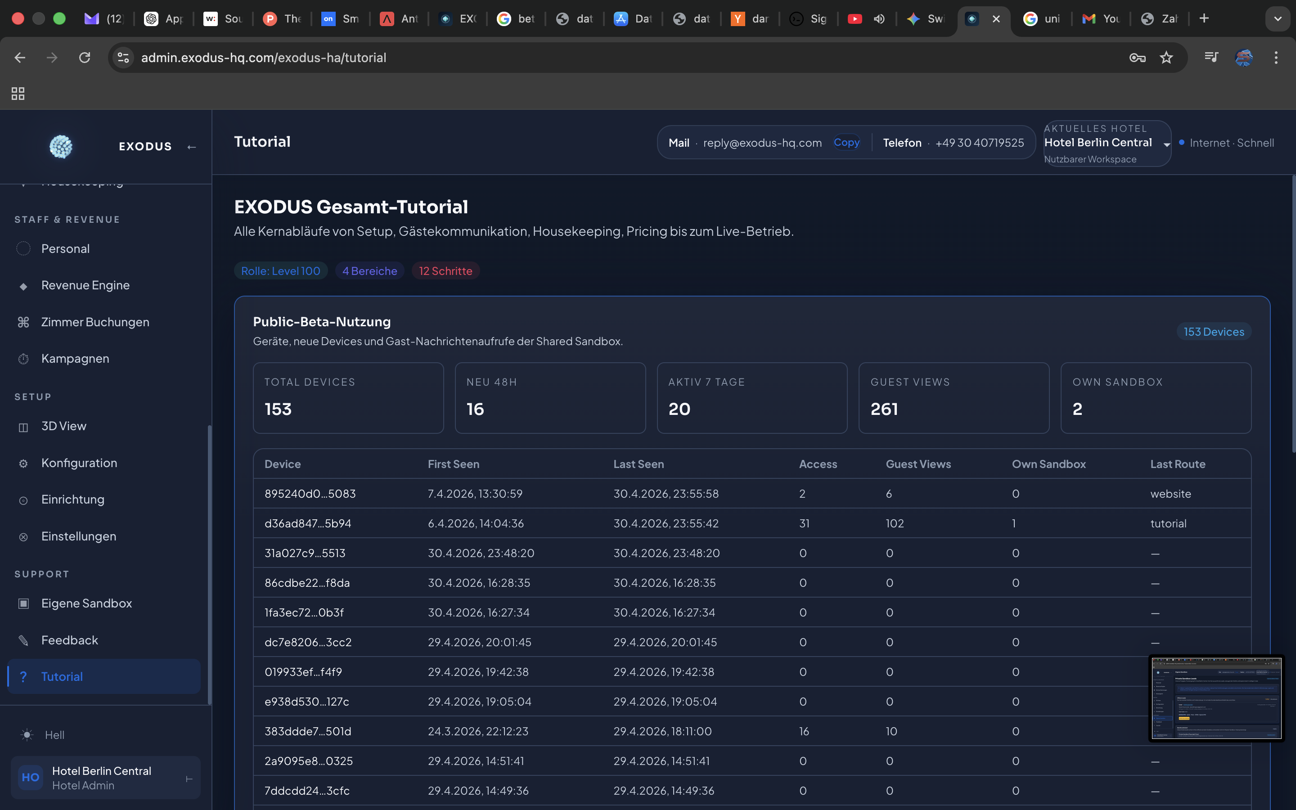Screen dimensions: 1296x810
Task: Open Konfiguration page
Action: pyautogui.click(x=79, y=463)
